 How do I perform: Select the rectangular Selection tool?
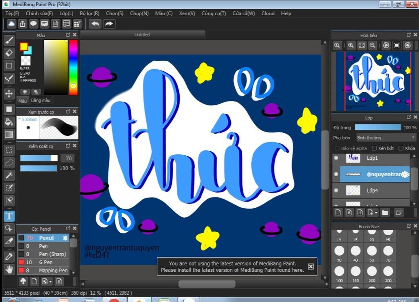[9, 150]
